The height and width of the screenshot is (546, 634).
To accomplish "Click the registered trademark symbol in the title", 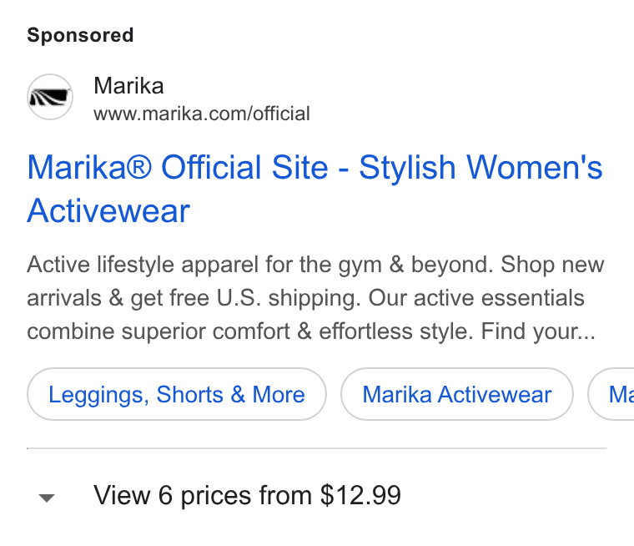I will (x=139, y=166).
